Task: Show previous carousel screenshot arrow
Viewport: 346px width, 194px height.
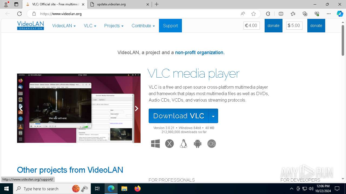Action: click(x=21, y=108)
